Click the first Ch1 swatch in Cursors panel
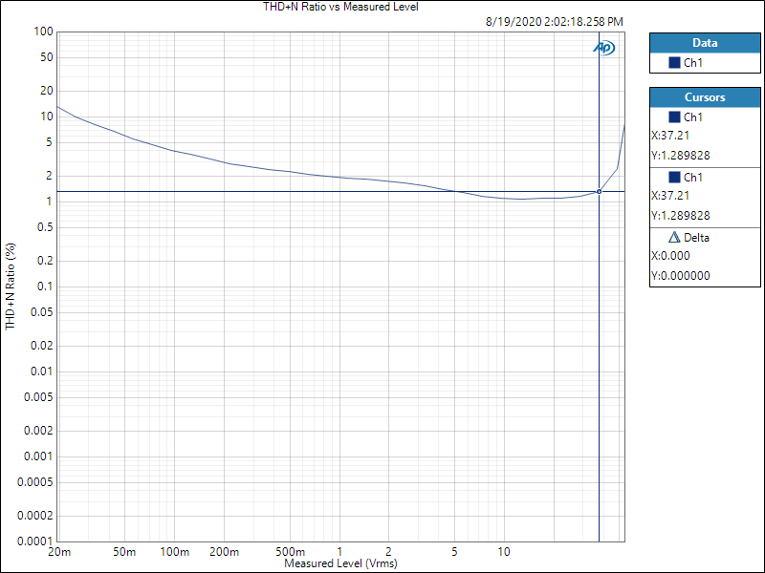The height and width of the screenshot is (573, 765). point(674,117)
